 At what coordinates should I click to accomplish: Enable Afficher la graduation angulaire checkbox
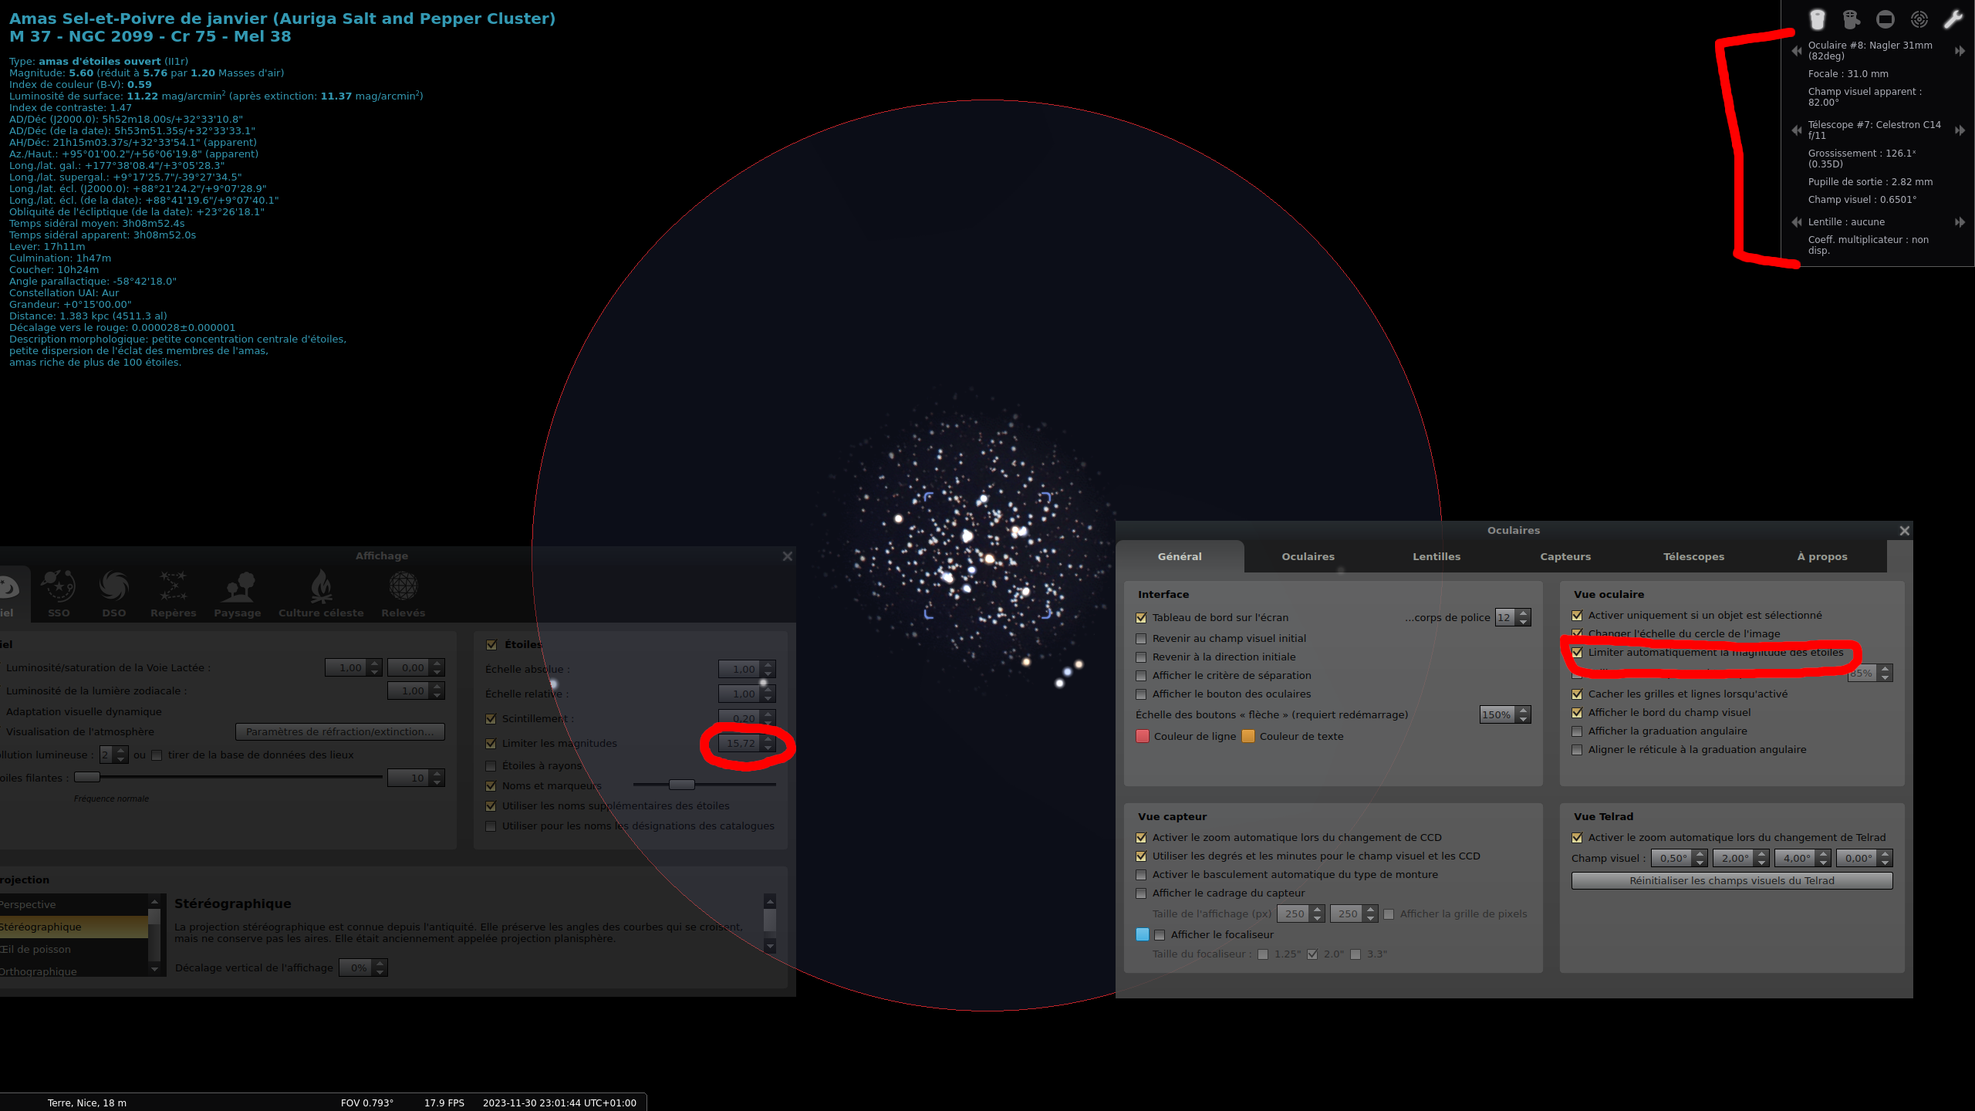pos(1577,731)
